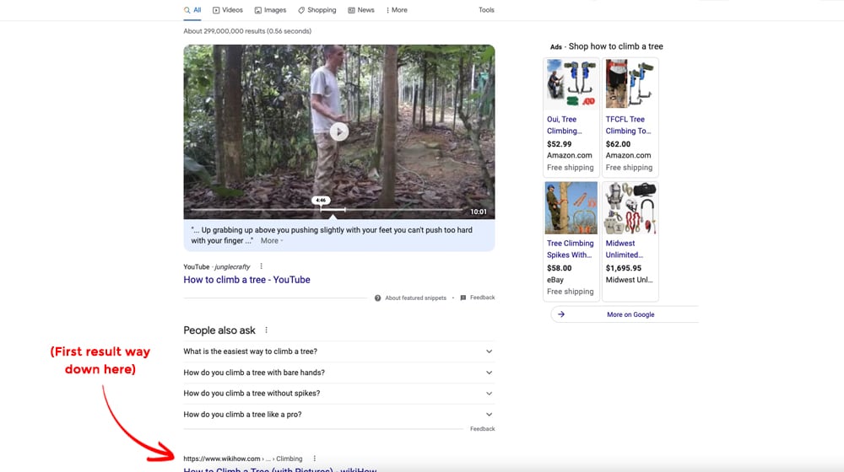Open Tree Climbing Spikes eBay product image

571,207
